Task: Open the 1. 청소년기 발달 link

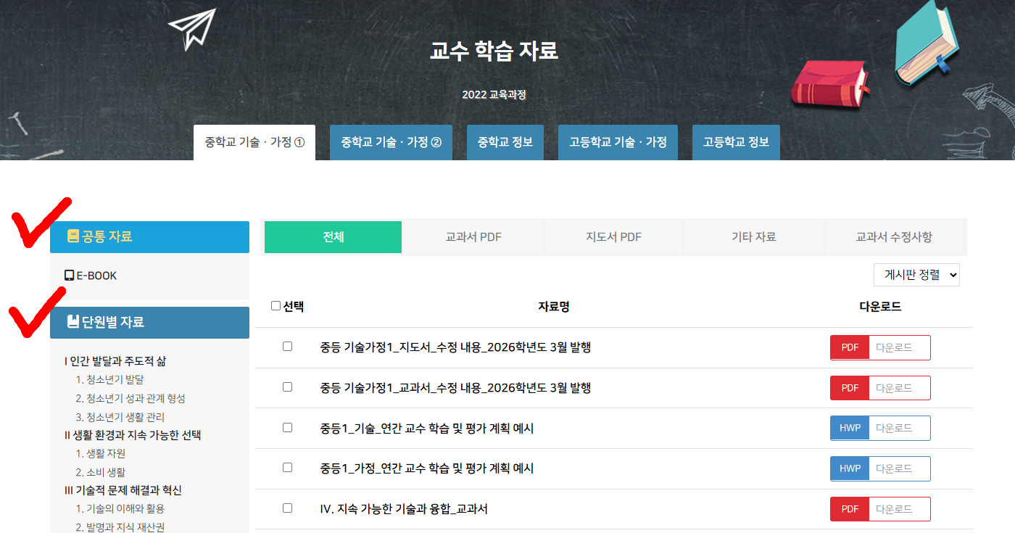Action: (109, 379)
